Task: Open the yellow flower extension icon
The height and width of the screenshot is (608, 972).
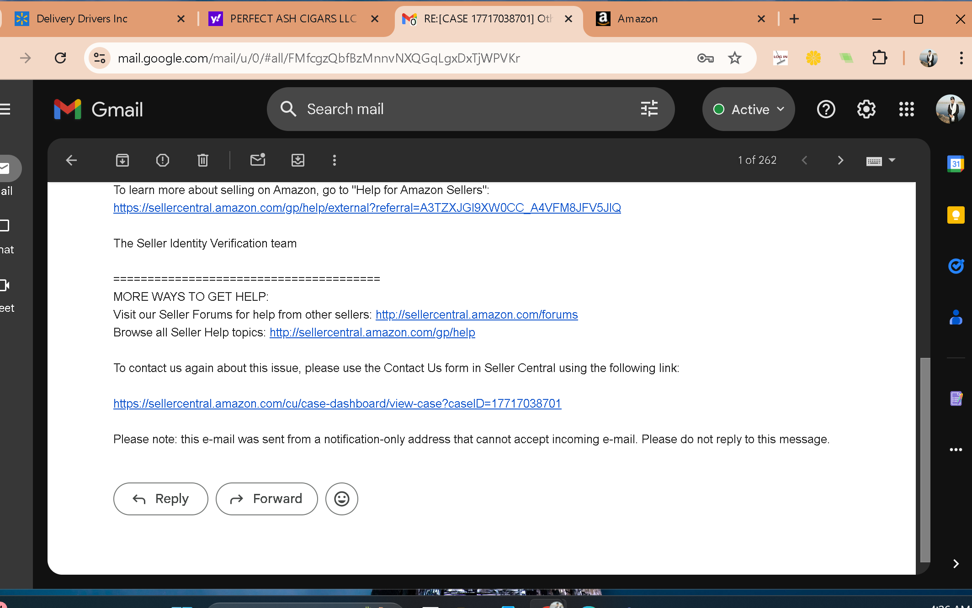Action: (813, 58)
